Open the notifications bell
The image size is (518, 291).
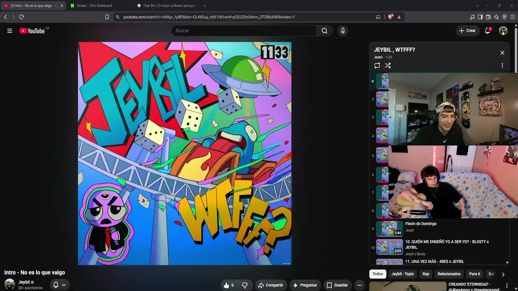coord(488,31)
